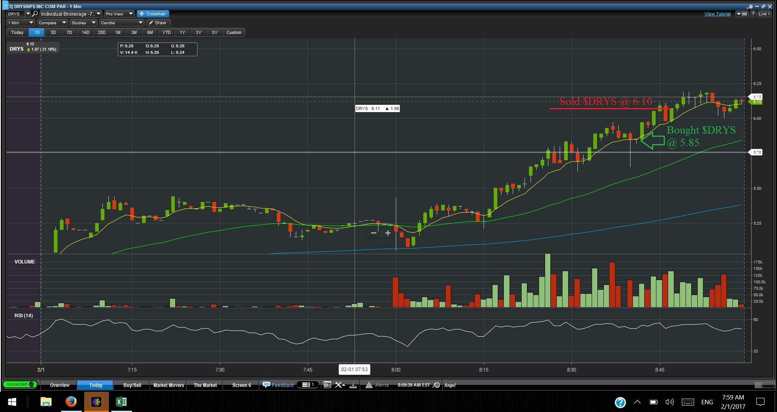The width and height of the screenshot is (777, 412).
Task: Click the red Sold $DRYS @ 6.10 annotation
Action: [605, 102]
